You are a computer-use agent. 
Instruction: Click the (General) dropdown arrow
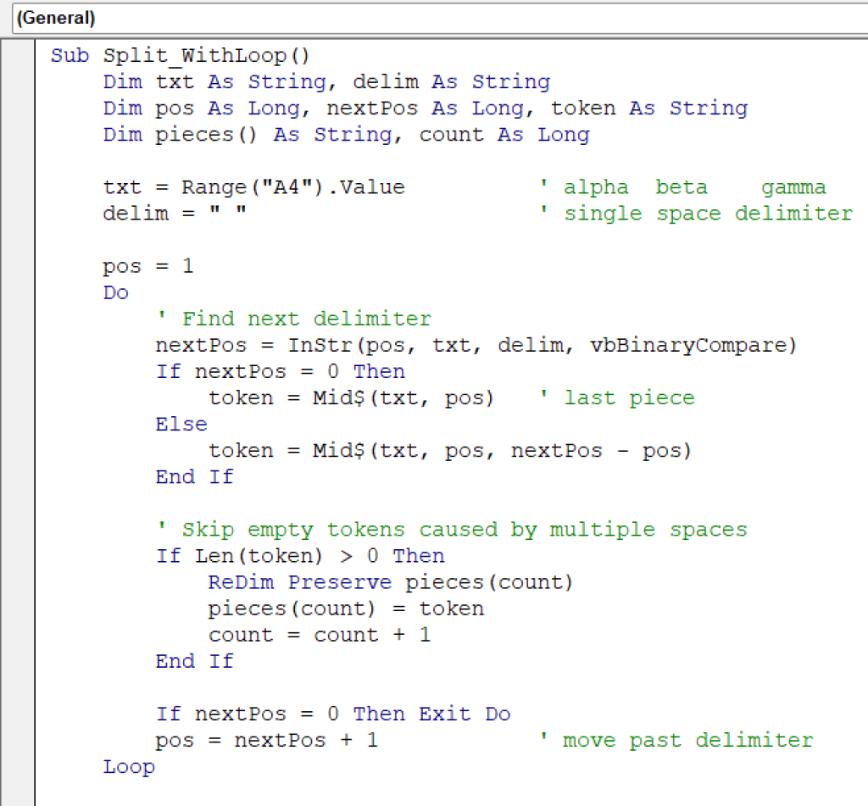click(x=856, y=17)
